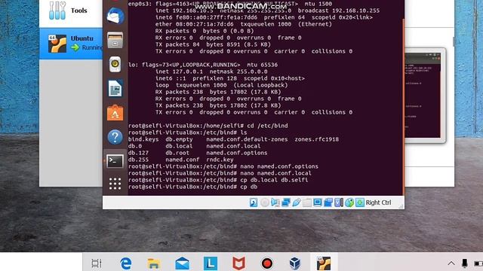Click 'rndc.key' in the ls output
Viewport: 483px width, 271px height.
(x=220, y=160)
